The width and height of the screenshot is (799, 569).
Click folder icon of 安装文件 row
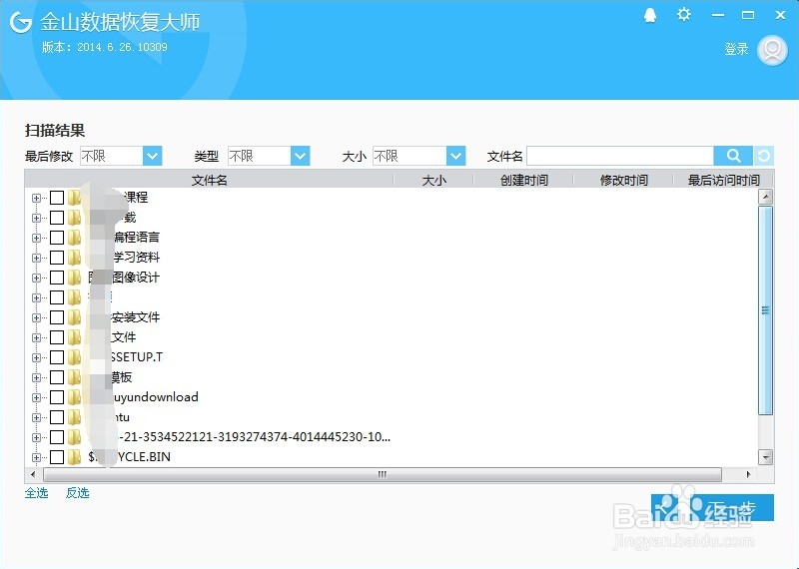(x=74, y=316)
